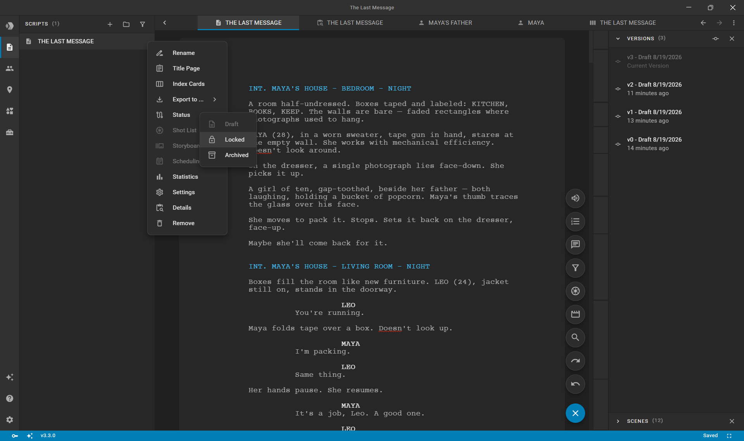Open Index Cards from context menu
744x441 pixels.
tap(187, 84)
